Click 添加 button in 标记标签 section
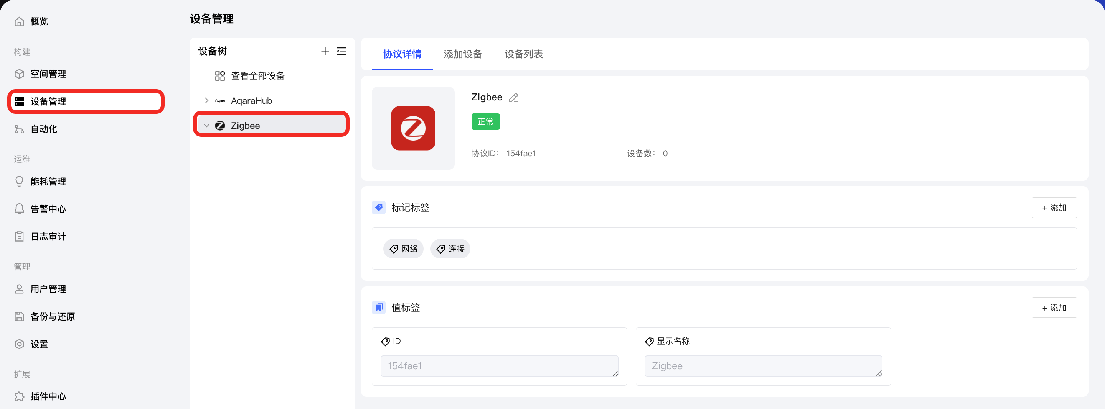Viewport: 1105px width, 409px height. click(x=1054, y=208)
